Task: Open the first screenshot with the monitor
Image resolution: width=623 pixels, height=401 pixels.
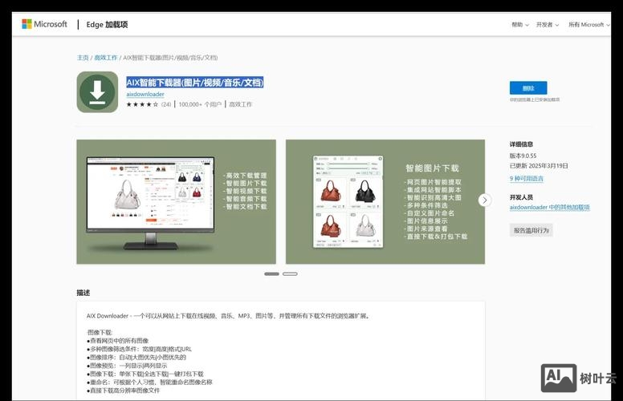Action: 176,201
